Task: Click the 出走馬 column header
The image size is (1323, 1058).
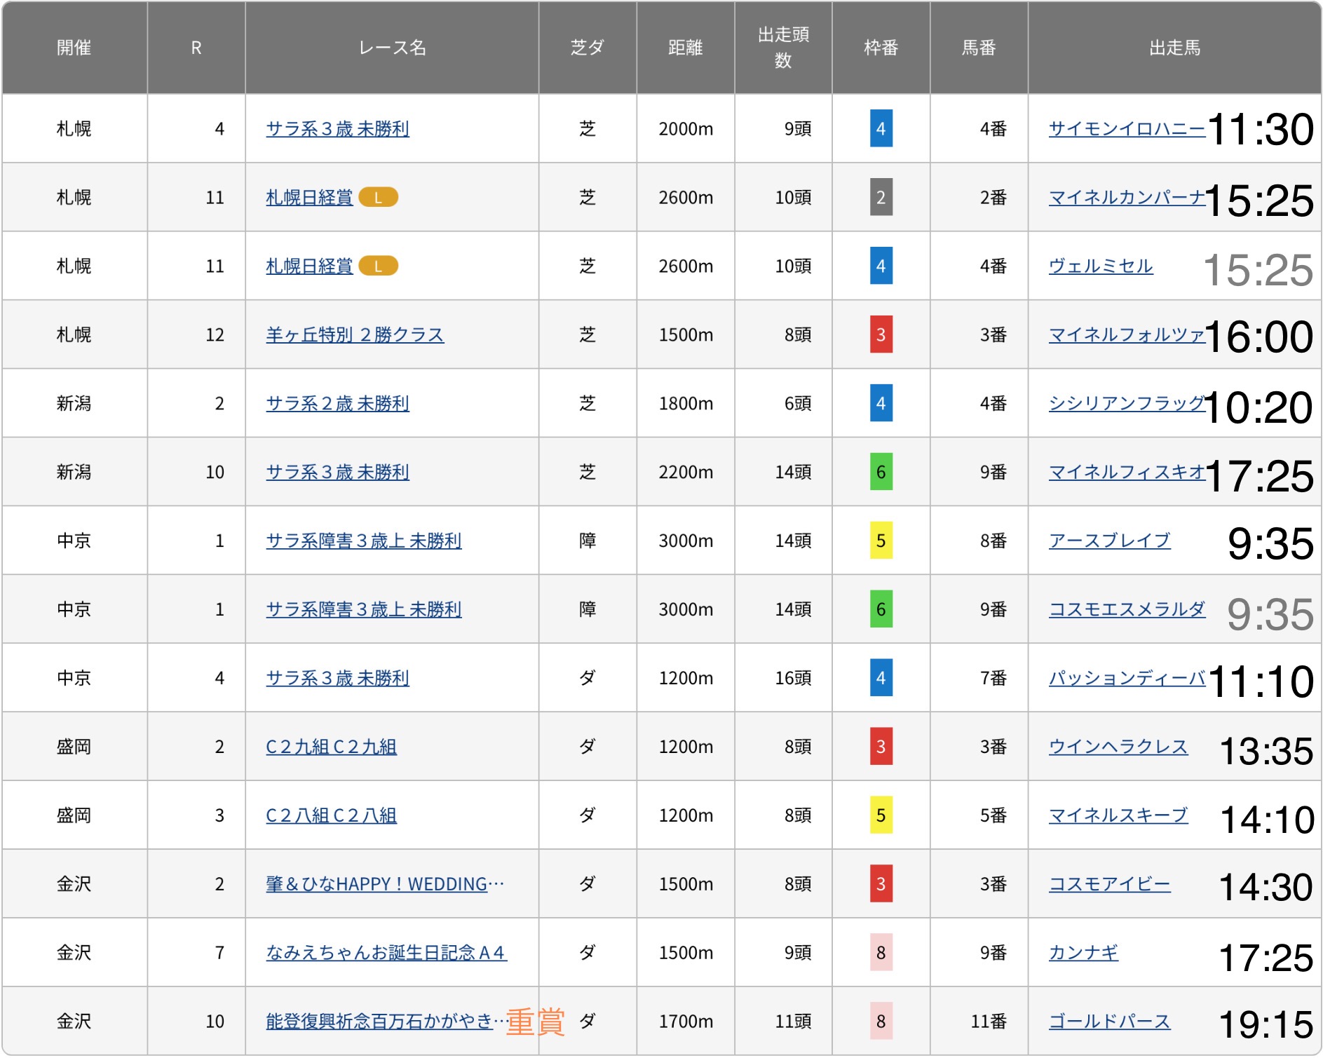Action: pos(1174,48)
